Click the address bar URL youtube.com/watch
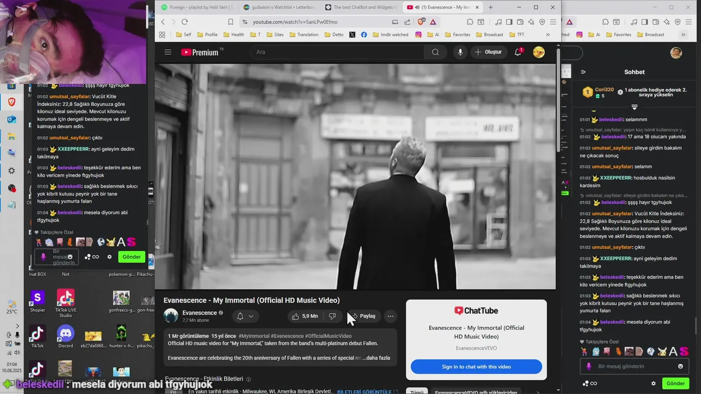 tap(295, 22)
